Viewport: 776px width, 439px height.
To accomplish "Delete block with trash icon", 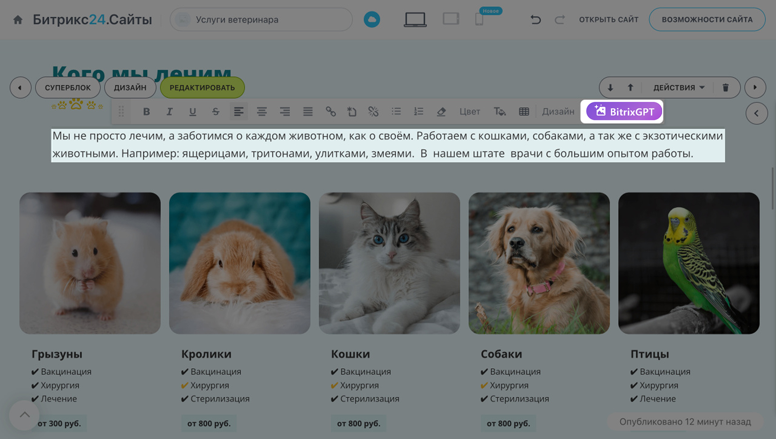I will (725, 88).
